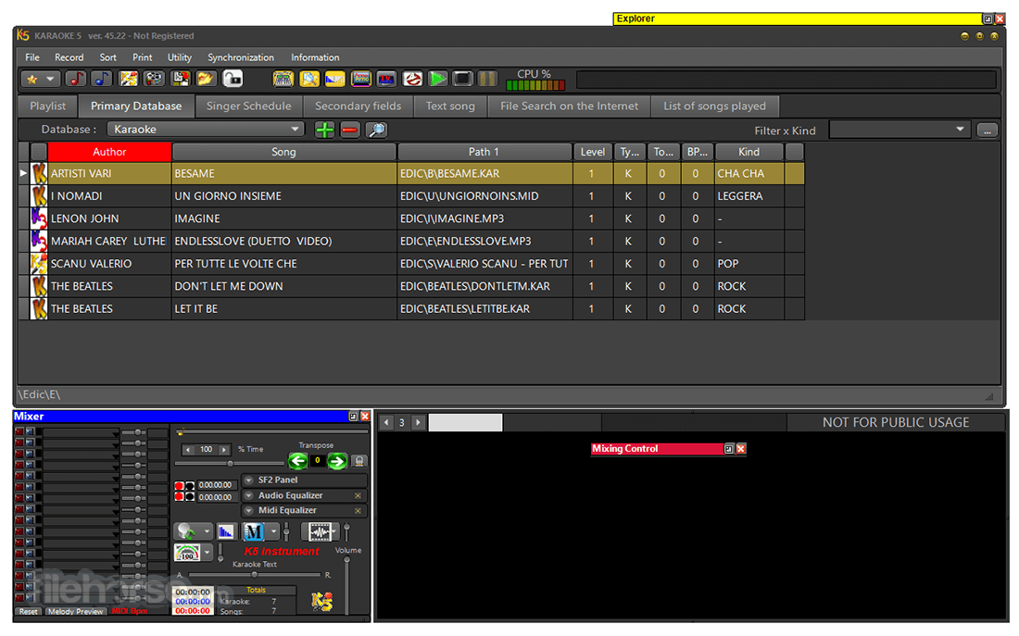
Task: Click the magnifier search icon beside Database
Action: click(x=376, y=130)
